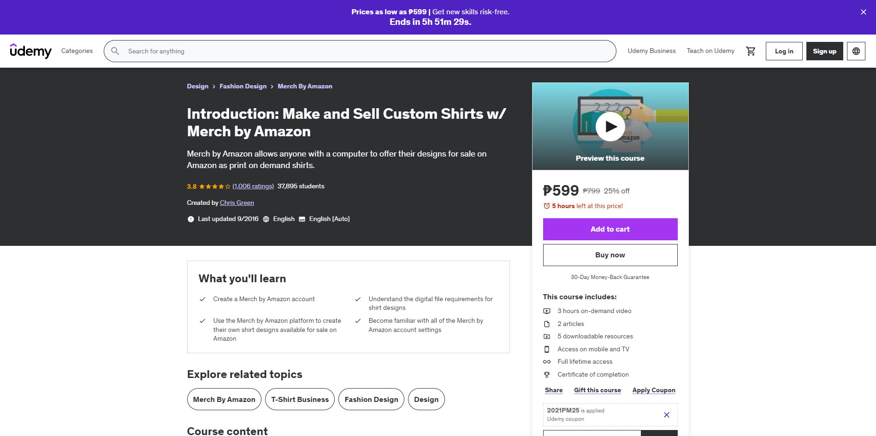Image resolution: width=876 pixels, height=436 pixels.
Task: Click the Buy now button
Action: click(x=610, y=255)
